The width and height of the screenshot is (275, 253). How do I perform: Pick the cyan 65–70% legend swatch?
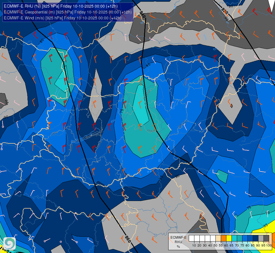[234, 238]
